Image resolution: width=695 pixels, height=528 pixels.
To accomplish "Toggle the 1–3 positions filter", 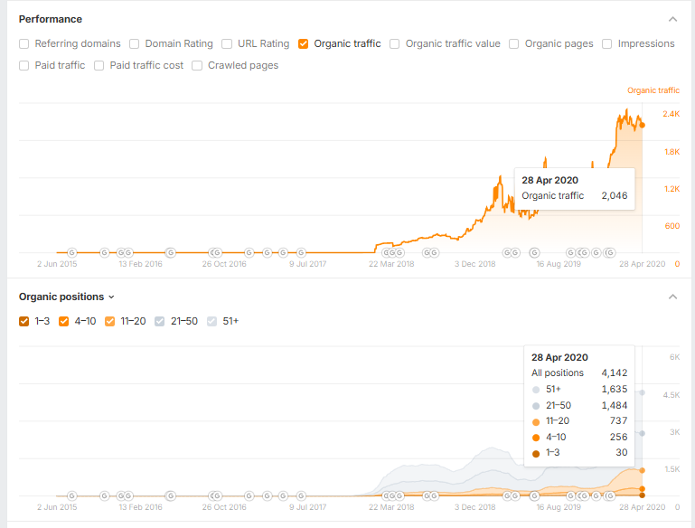I will pos(23,321).
